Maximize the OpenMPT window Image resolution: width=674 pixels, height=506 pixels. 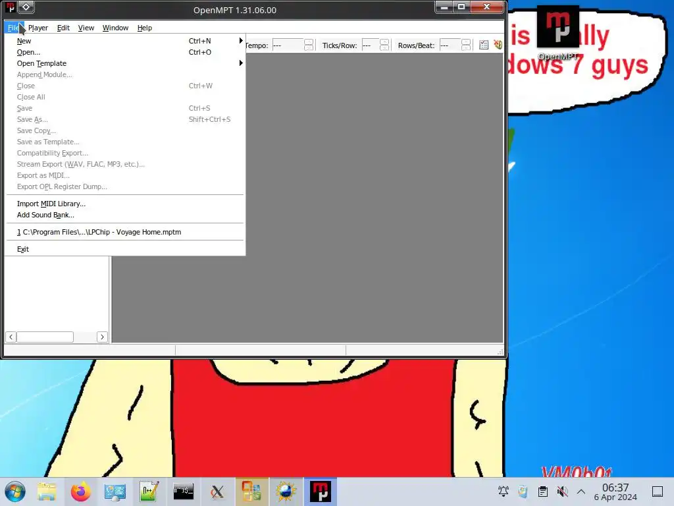tap(461, 7)
